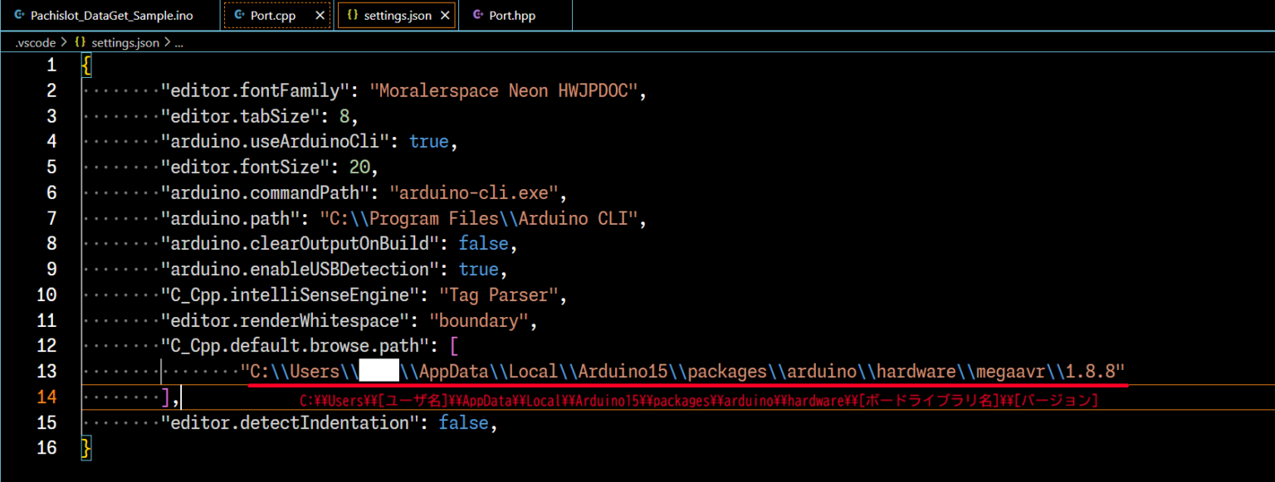This screenshot has height=482, width=1275.
Task: Click line number 13 in the gutter
Action: coord(46,371)
